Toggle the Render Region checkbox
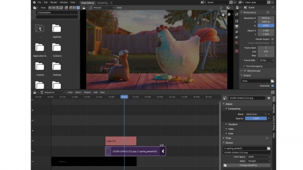 272,39
